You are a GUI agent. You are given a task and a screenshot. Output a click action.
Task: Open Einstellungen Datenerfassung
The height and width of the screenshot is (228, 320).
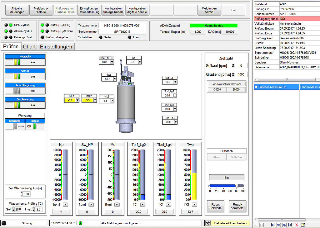pos(89,10)
